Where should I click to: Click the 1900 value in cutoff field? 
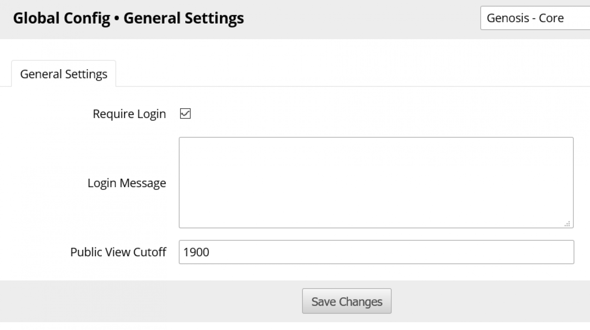196,252
